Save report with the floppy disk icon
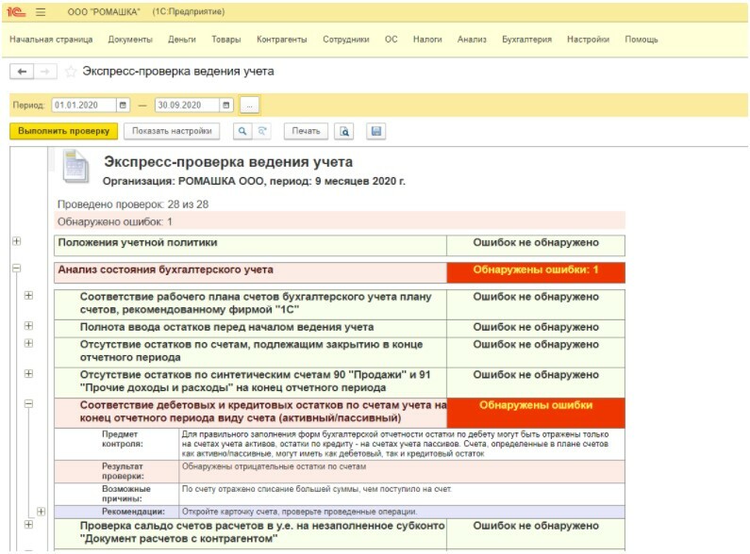Image resolution: width=750 pixels, height=554 pixels. click(375, 132)
